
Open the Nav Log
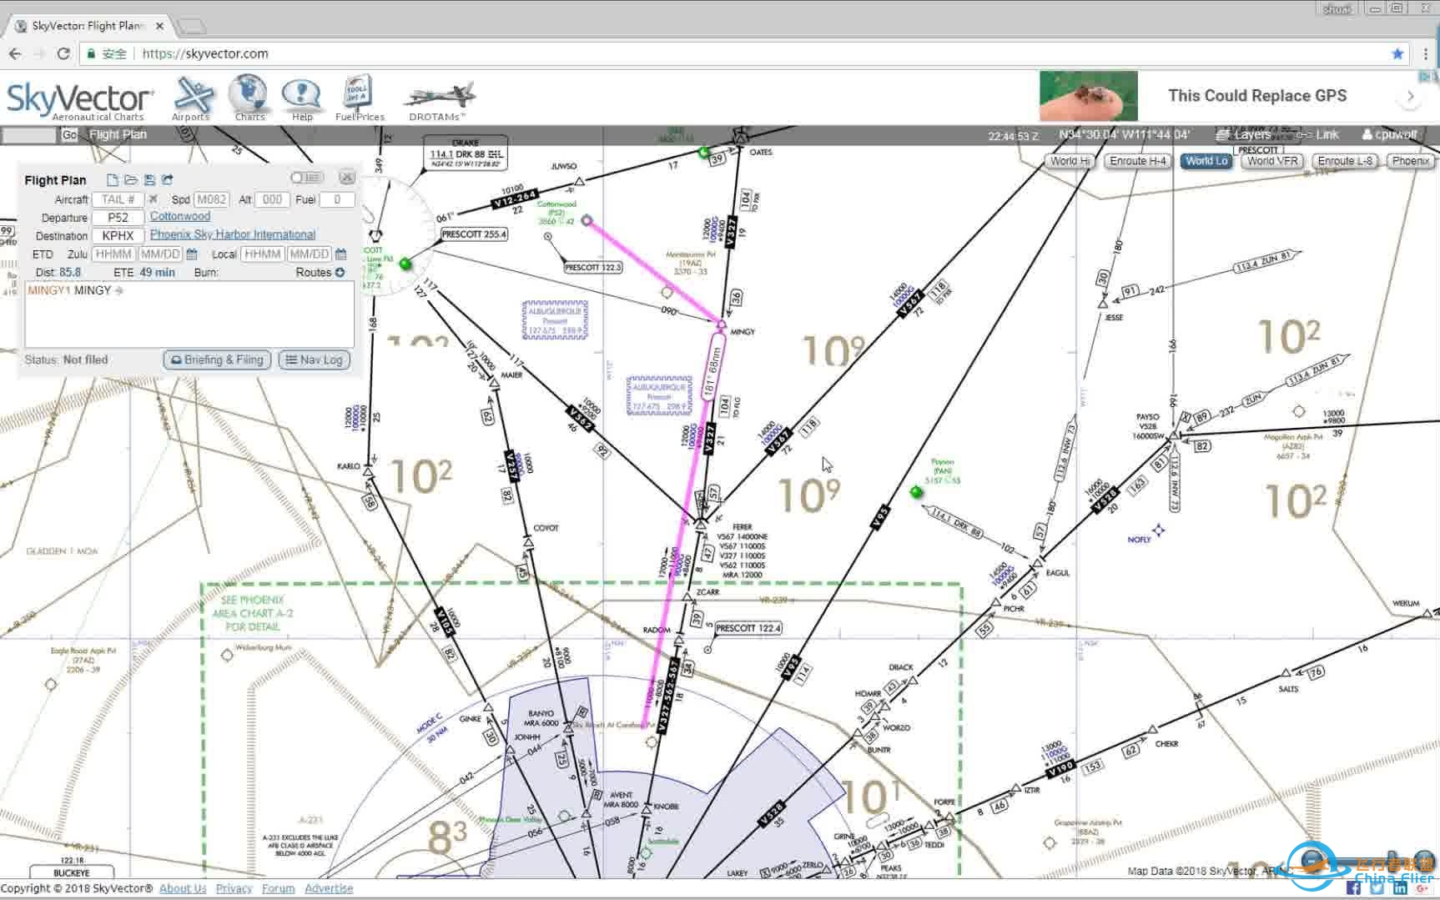tap(315, 359)
